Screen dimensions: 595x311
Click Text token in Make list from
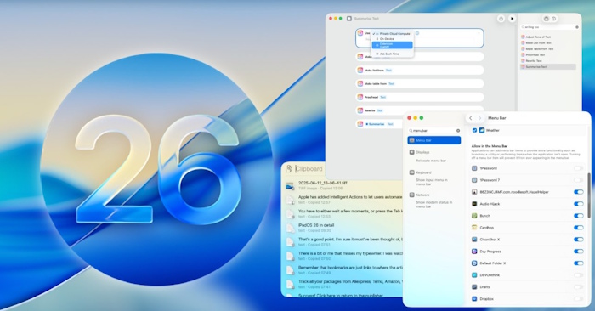(388, 71)
